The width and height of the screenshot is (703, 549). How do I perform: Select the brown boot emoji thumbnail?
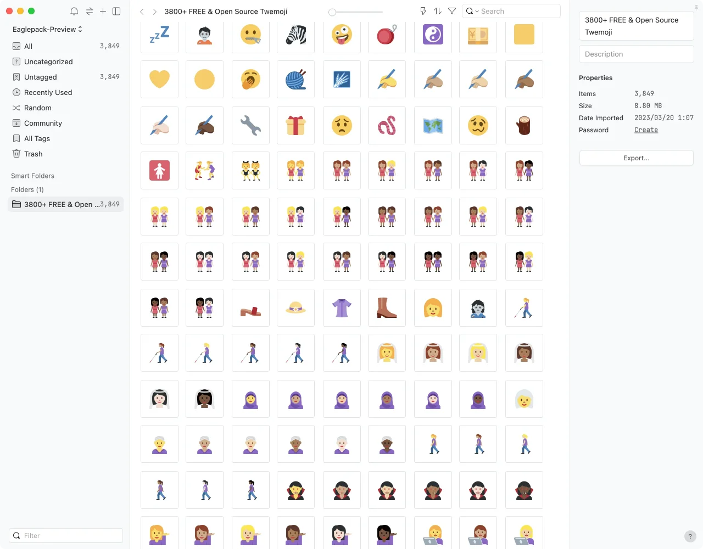point(387,308)
